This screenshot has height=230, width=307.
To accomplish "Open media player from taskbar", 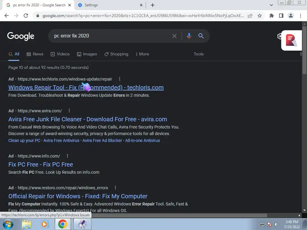I will pos(44,224).
